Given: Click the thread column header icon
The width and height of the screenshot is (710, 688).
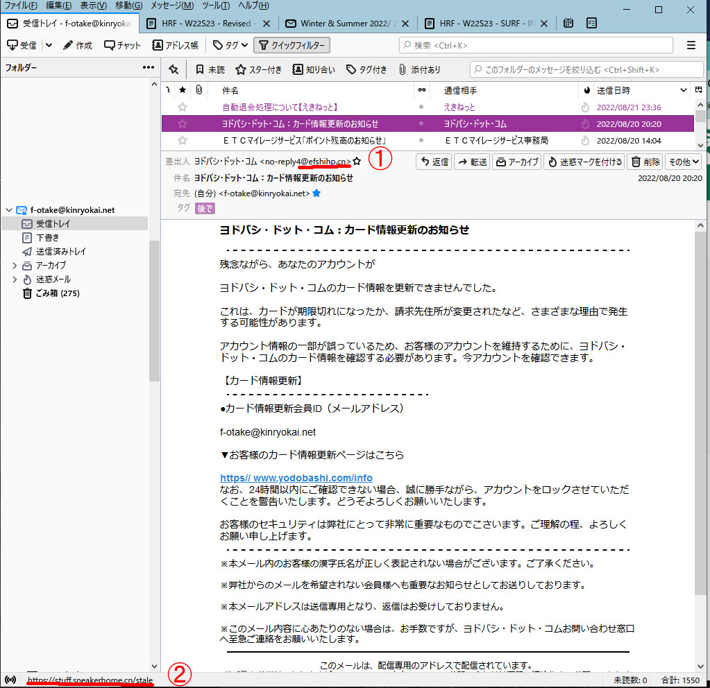Looking at the screenshot, I should [169, 90].
